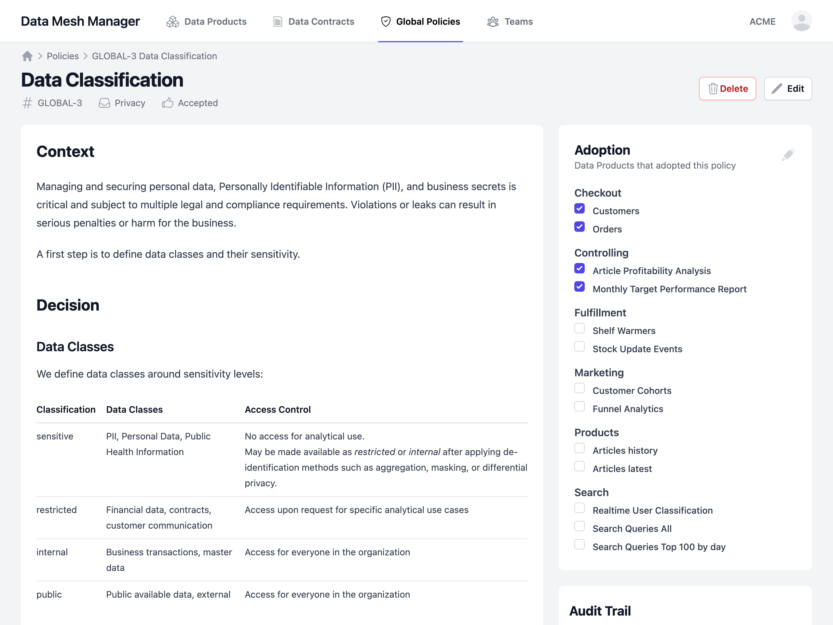The width and height of the screenshot is (833, 625).
Task: Open the Policies breadcrumb link
Action: click(x=62, y=56)
